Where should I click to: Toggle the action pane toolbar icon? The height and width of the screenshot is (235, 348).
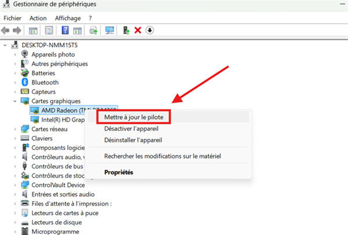(x=78, y=31)
